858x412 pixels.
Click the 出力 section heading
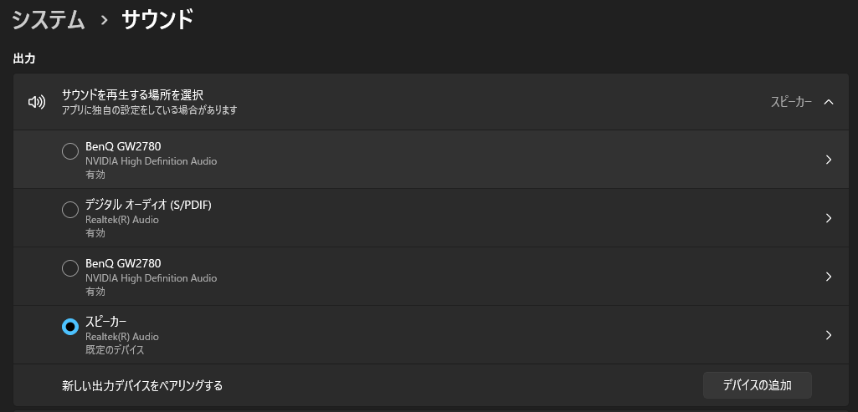tap(24, 58)
